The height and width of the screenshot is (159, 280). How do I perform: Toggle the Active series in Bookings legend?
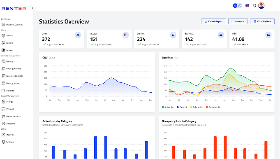(x=168, y=107)
